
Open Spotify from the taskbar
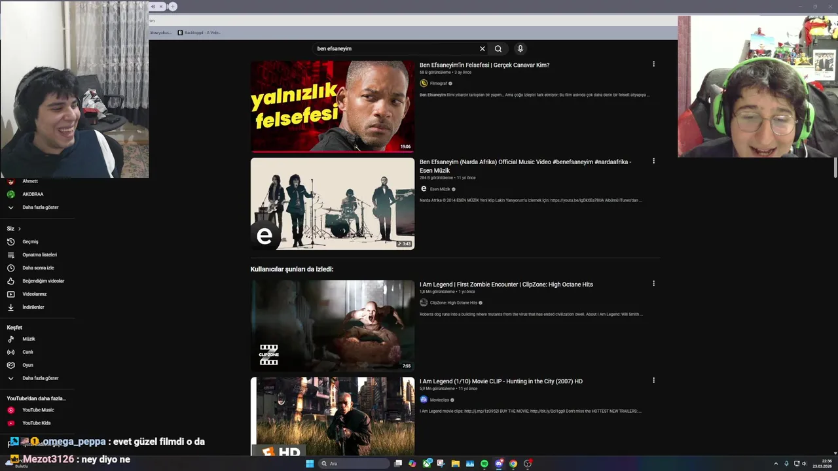[484, 464]
